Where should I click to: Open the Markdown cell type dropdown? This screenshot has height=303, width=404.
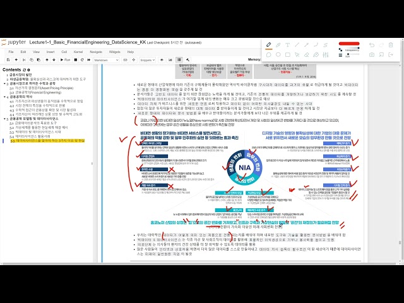tap(106, 60)
